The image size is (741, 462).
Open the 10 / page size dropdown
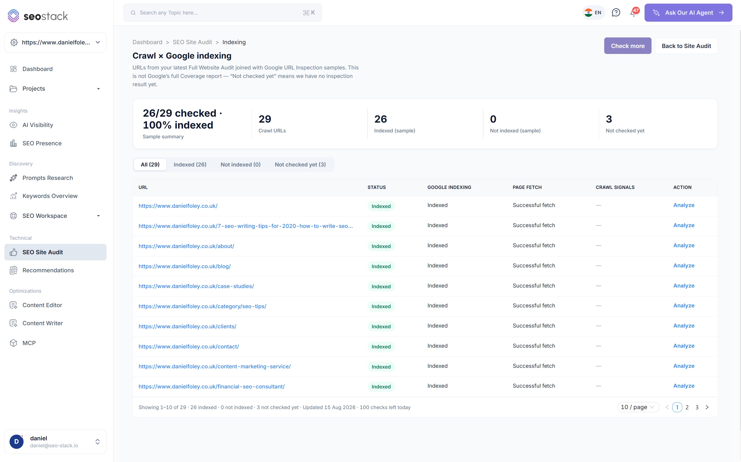click(638, 407)
